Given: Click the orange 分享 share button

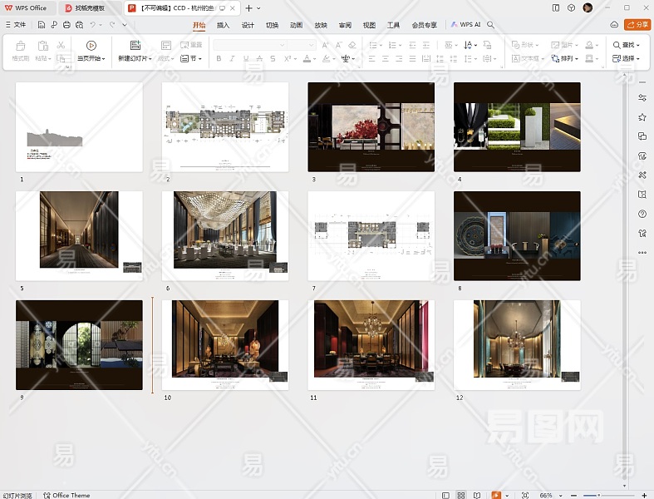Looking at the screenshot, I should (637, 25).
